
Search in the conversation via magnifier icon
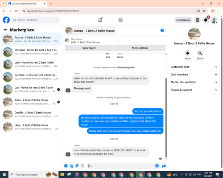[200, 53]
